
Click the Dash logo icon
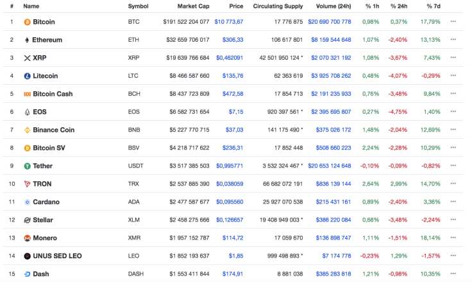[27, 274]
